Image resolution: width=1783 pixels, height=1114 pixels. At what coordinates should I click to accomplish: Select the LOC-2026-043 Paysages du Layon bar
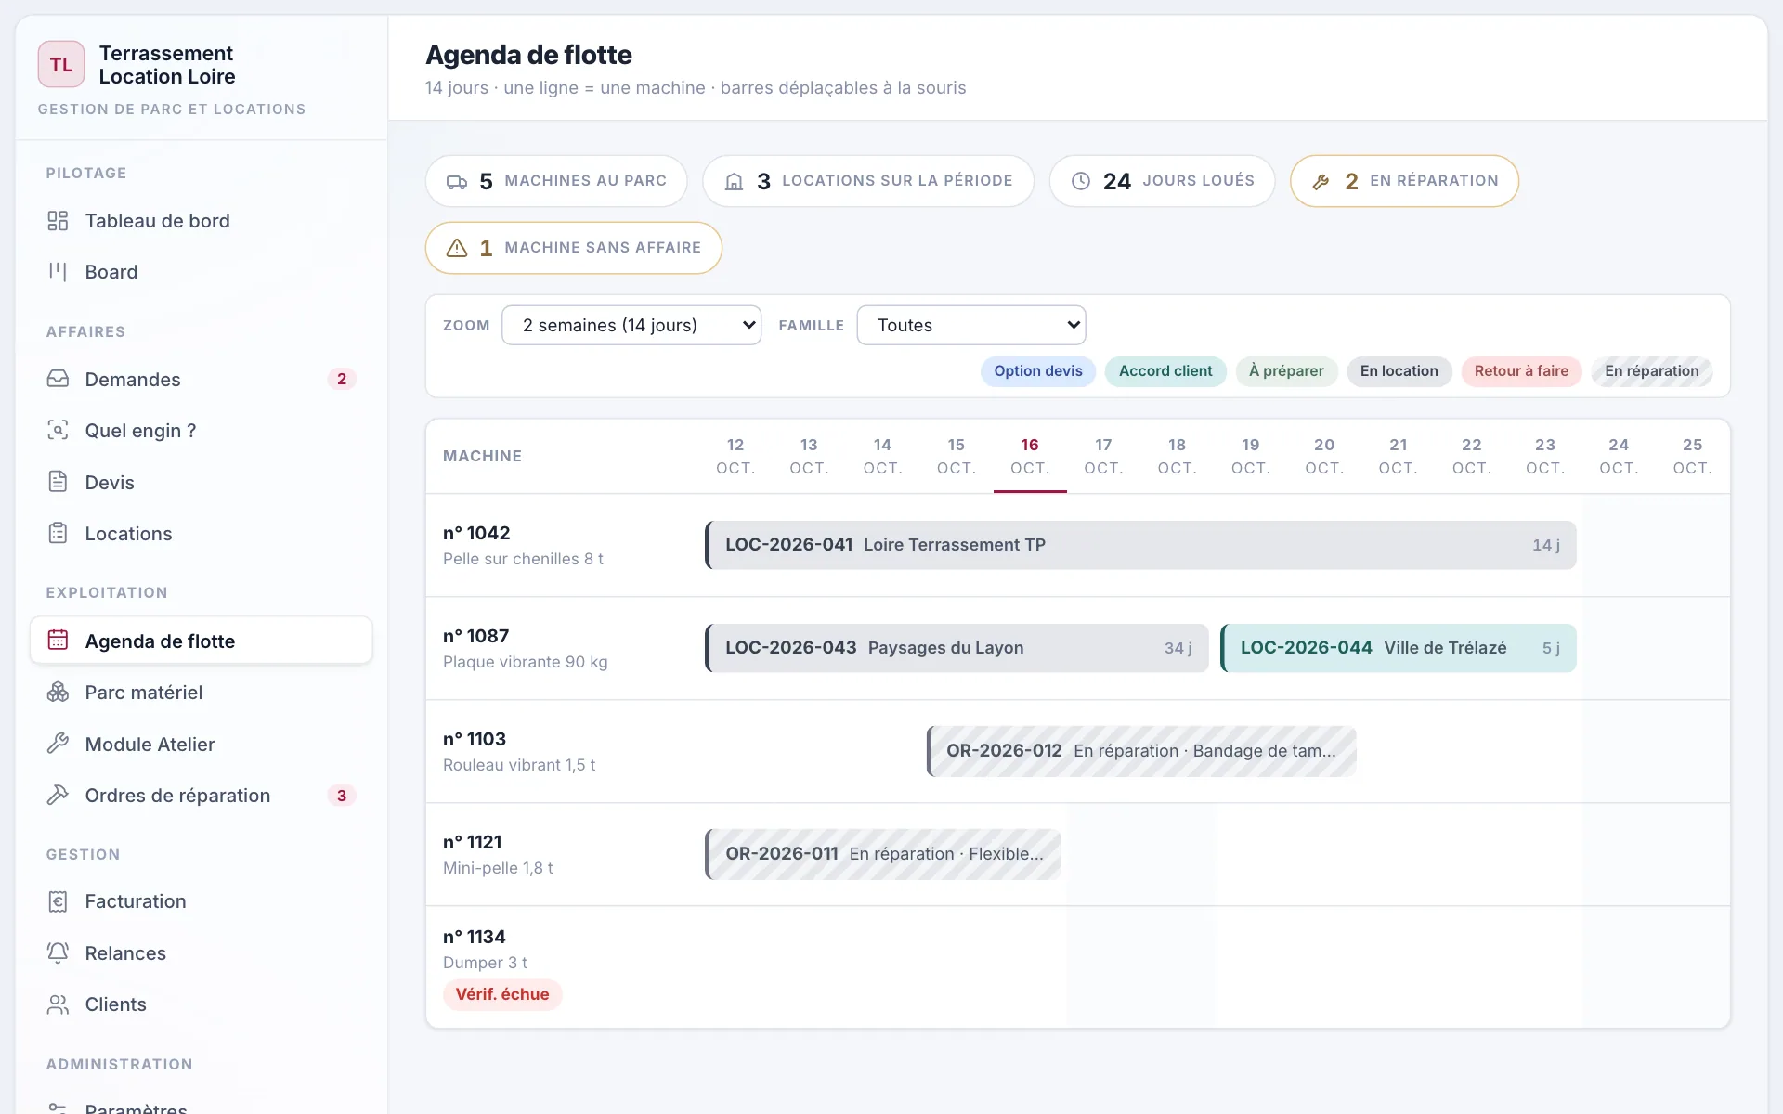point(957,648)
